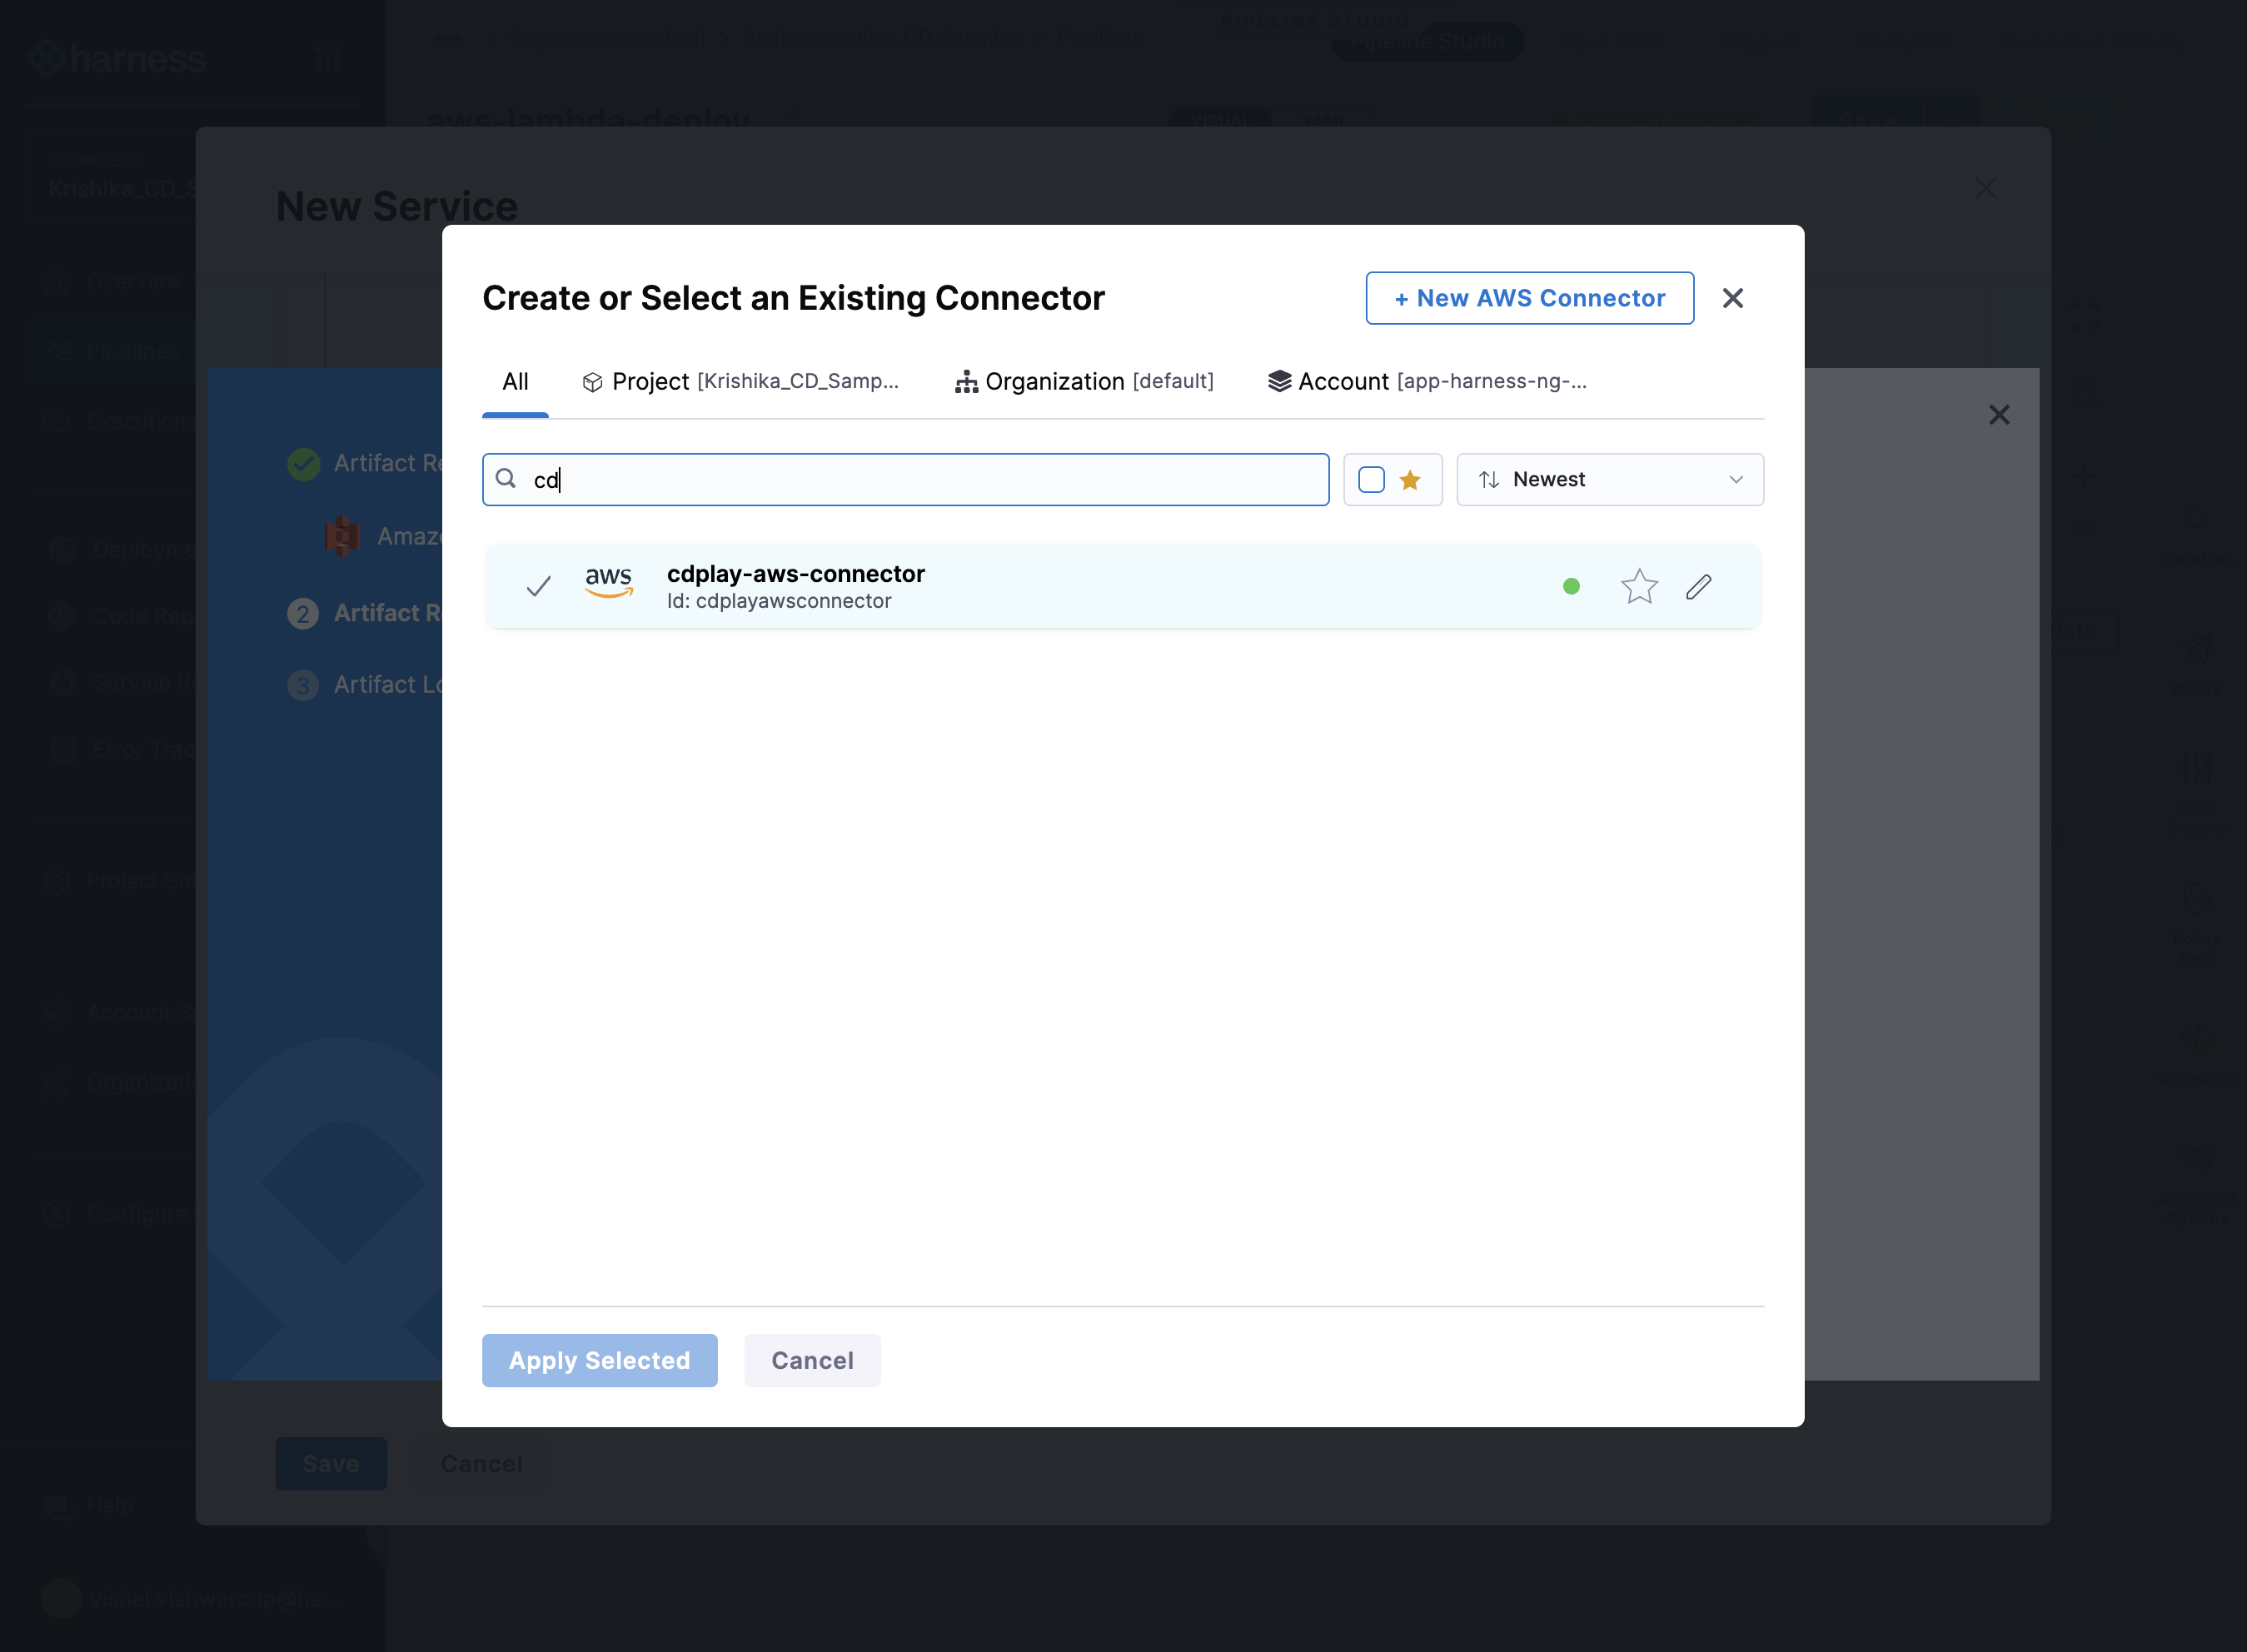Create a New AWS Connector
The image size is (2247, 1652).
point(1529,298)
